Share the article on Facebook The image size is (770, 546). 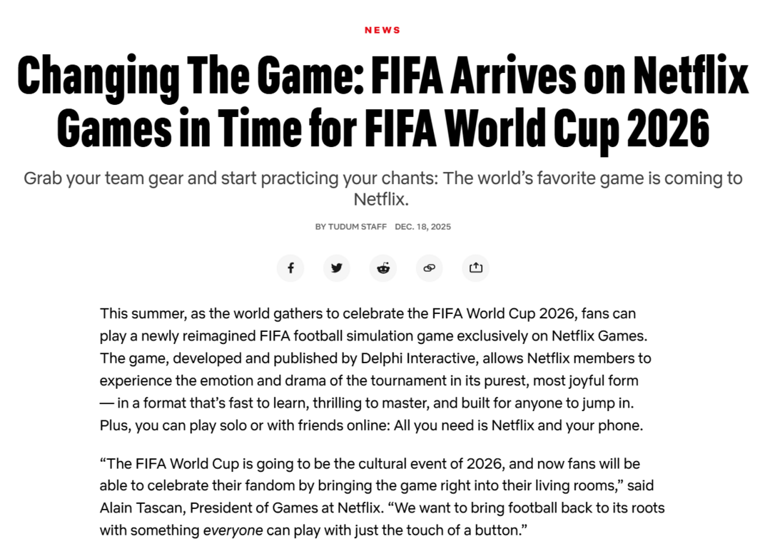(x=290, y=268)
